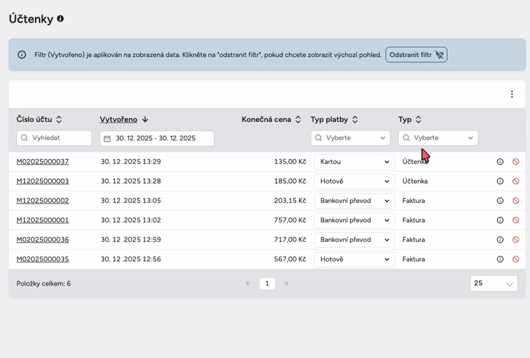This screenshot has width=530, height=358.
Task: Expand the Typ filter dropdown
Action: point(438,138)
